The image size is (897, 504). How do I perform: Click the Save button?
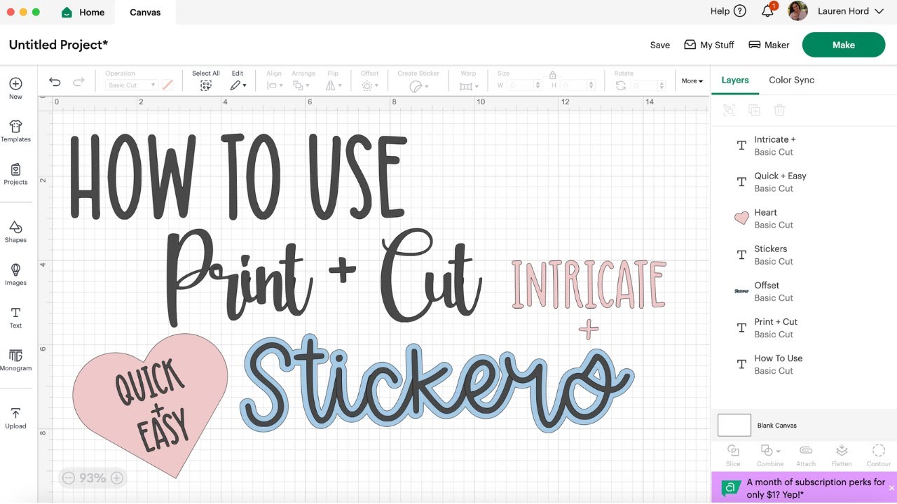coord(660,45)
